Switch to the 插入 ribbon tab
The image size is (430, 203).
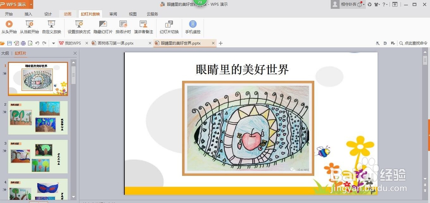[28, 14]
